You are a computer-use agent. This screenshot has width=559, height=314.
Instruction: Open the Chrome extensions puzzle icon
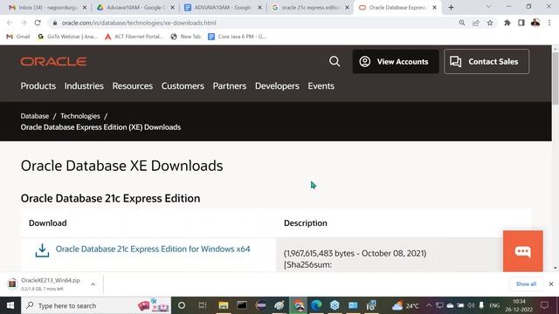[507, 23]
